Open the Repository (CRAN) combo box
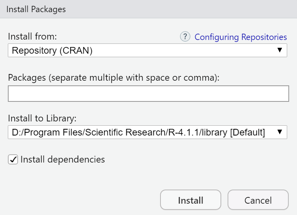The width and height of the screenshot is (297, 215). pyautogui.click(x=147, y=51)
